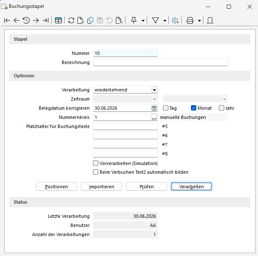Open the record history clock icon
The height and width of the screenshot is (256, 258).
[x=26, y=20]
